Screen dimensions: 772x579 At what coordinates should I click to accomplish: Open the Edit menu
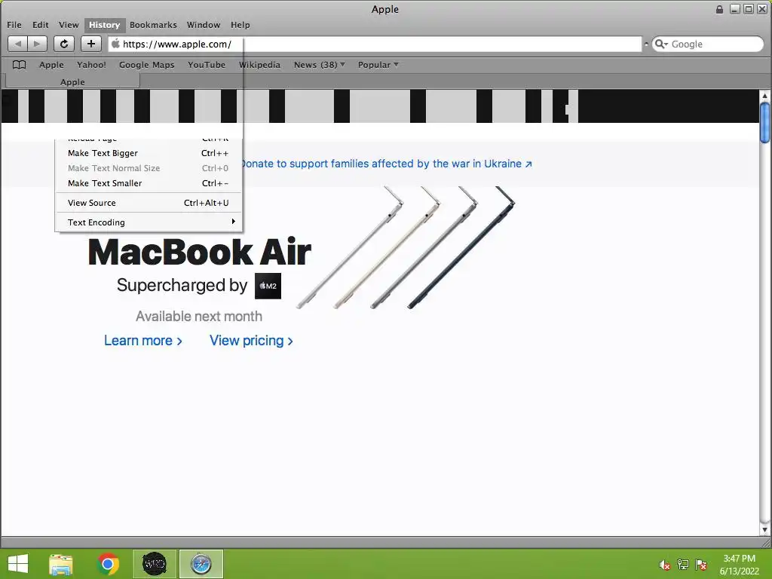(x=41, y=25)
